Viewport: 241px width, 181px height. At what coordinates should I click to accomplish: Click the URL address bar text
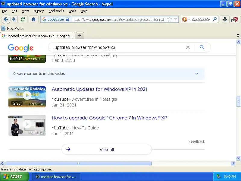tap(119, 20)
